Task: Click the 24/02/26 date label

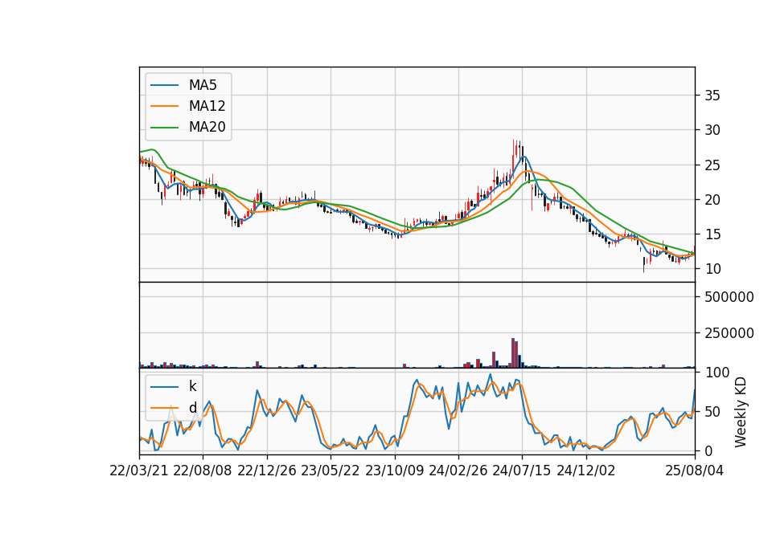Action: pos(458,470)
